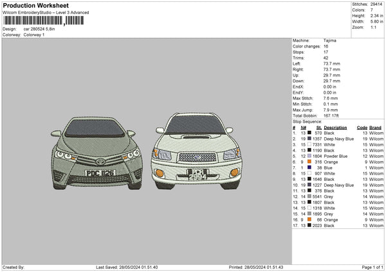Click the Colorway 1 value
386x272 pixels.
[x=34, y=35]
